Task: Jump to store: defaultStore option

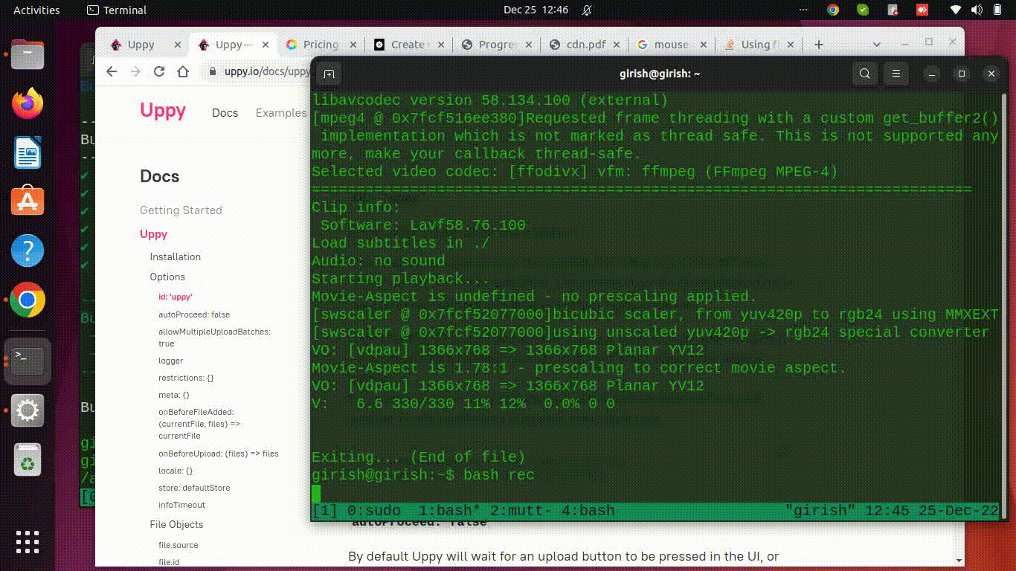Action: pyautogui.click(x=194, y=488)
